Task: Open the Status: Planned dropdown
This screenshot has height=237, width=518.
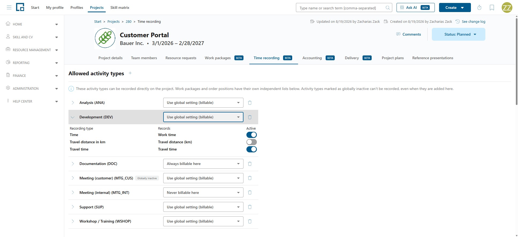Action: (458, 34)
